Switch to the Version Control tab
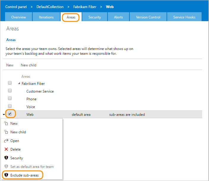The width and height of the screenshot is (209, 181). click(148, 17)
